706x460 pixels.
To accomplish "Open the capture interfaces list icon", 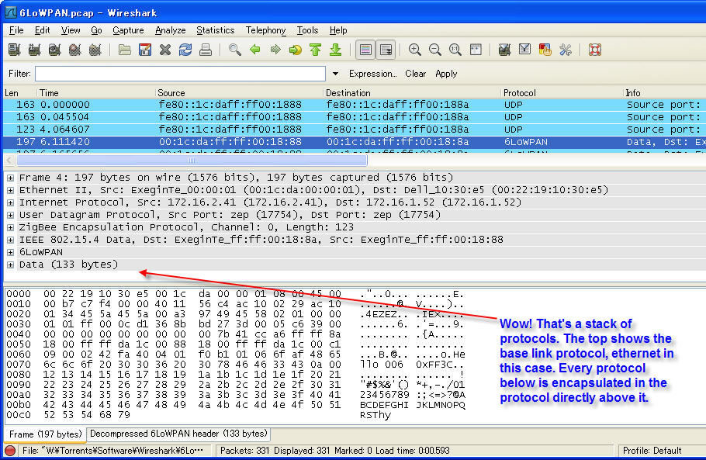I will pos(15,50).
